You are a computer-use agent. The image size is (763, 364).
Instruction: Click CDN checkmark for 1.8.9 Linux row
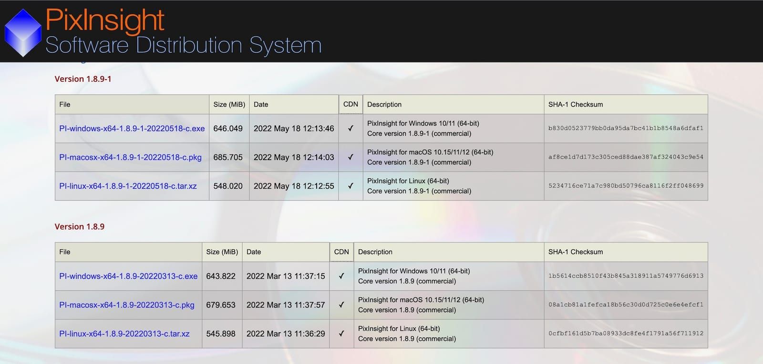[x=341, y=334]
